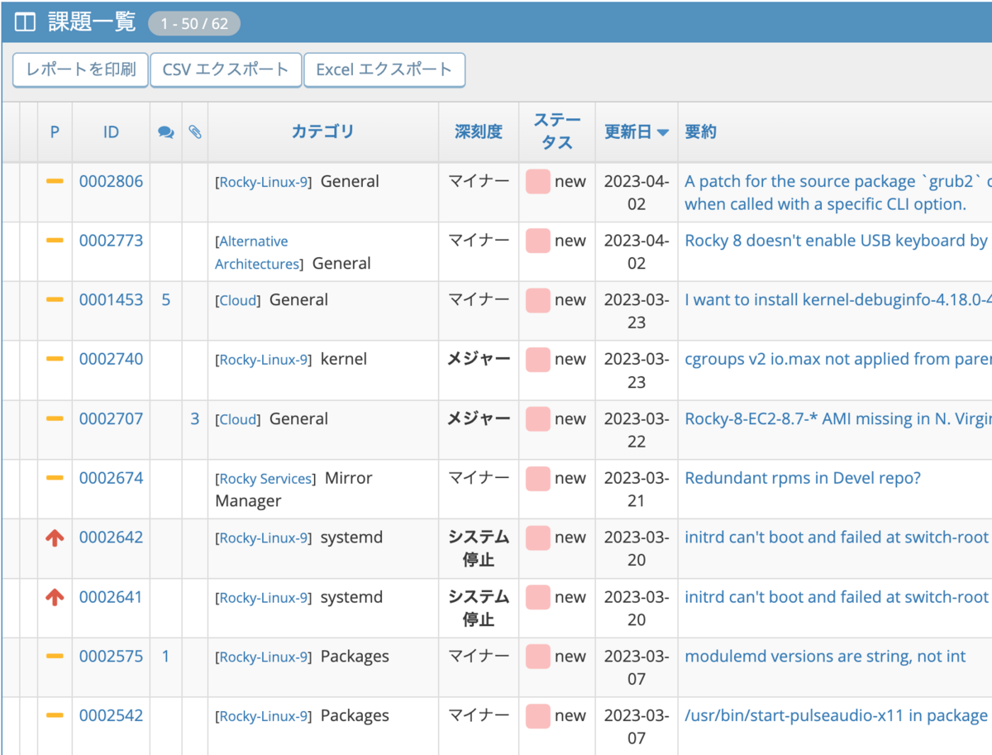Click the マイナー severity in row 0002575
This screenshot has height=755, width=992.
pyautogui.click(x=479, y=656)
